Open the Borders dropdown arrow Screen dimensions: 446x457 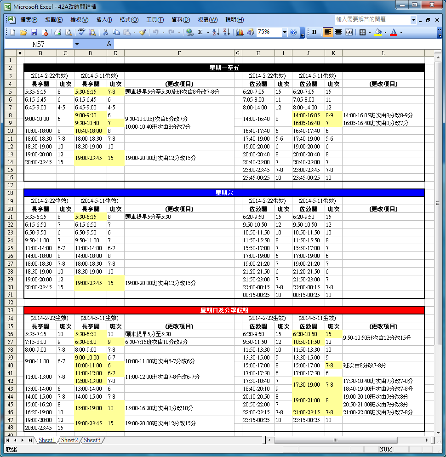click(x=370, y=32)
